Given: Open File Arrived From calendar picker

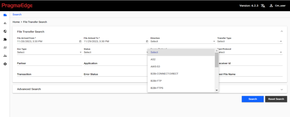Looking at the screenshot, I should (x=80, y=42).
